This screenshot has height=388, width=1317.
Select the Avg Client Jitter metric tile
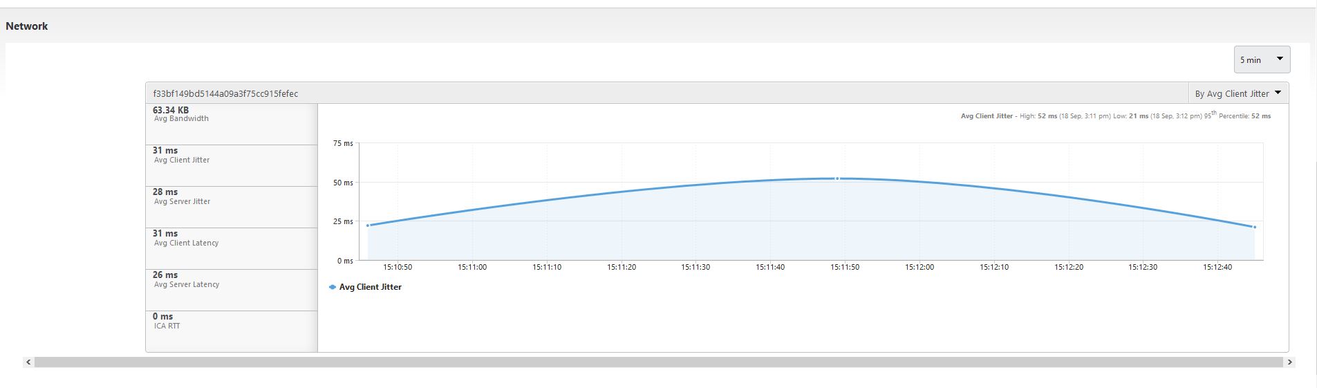coord(231,165)
